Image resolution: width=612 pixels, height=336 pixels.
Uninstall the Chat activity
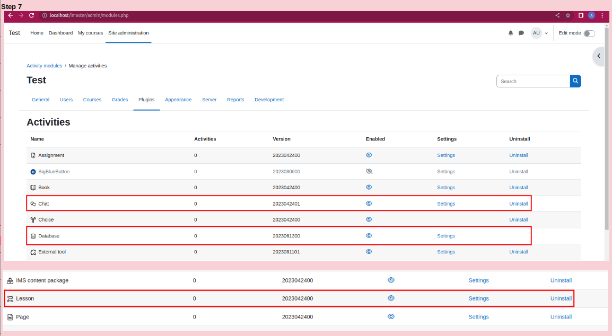click(x=519, y=204)
